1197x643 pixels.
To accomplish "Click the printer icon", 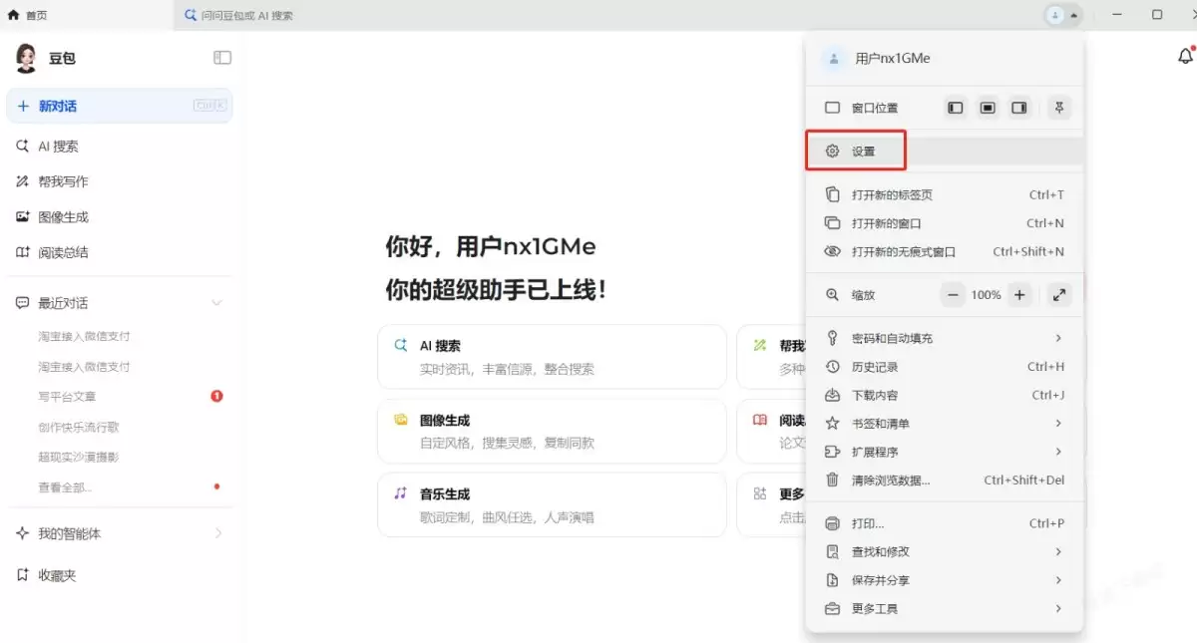I will point(832,523).
